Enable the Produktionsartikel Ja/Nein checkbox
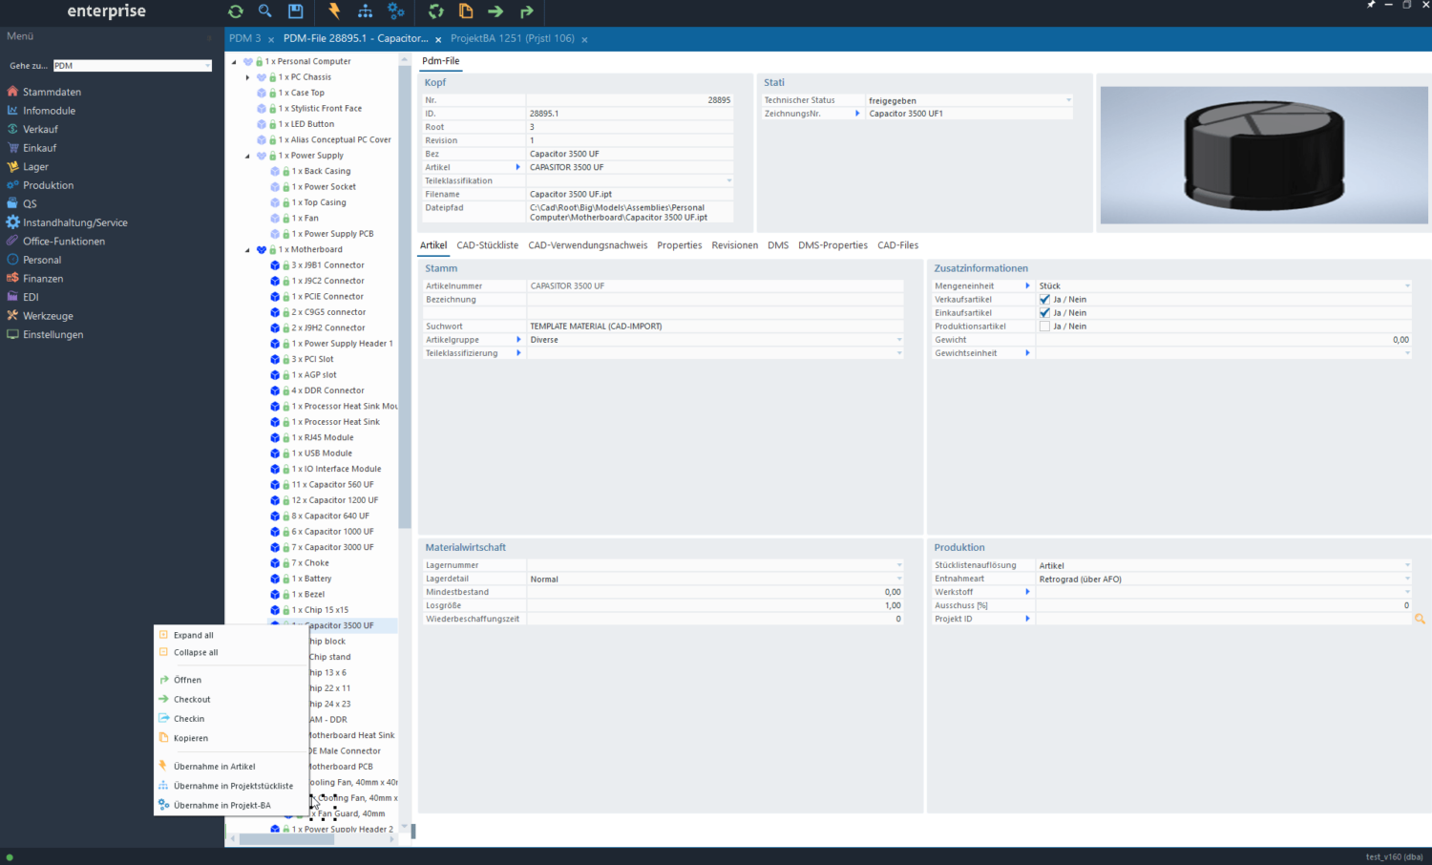This screenshot has width=1432, height=865. [1043, 326]
